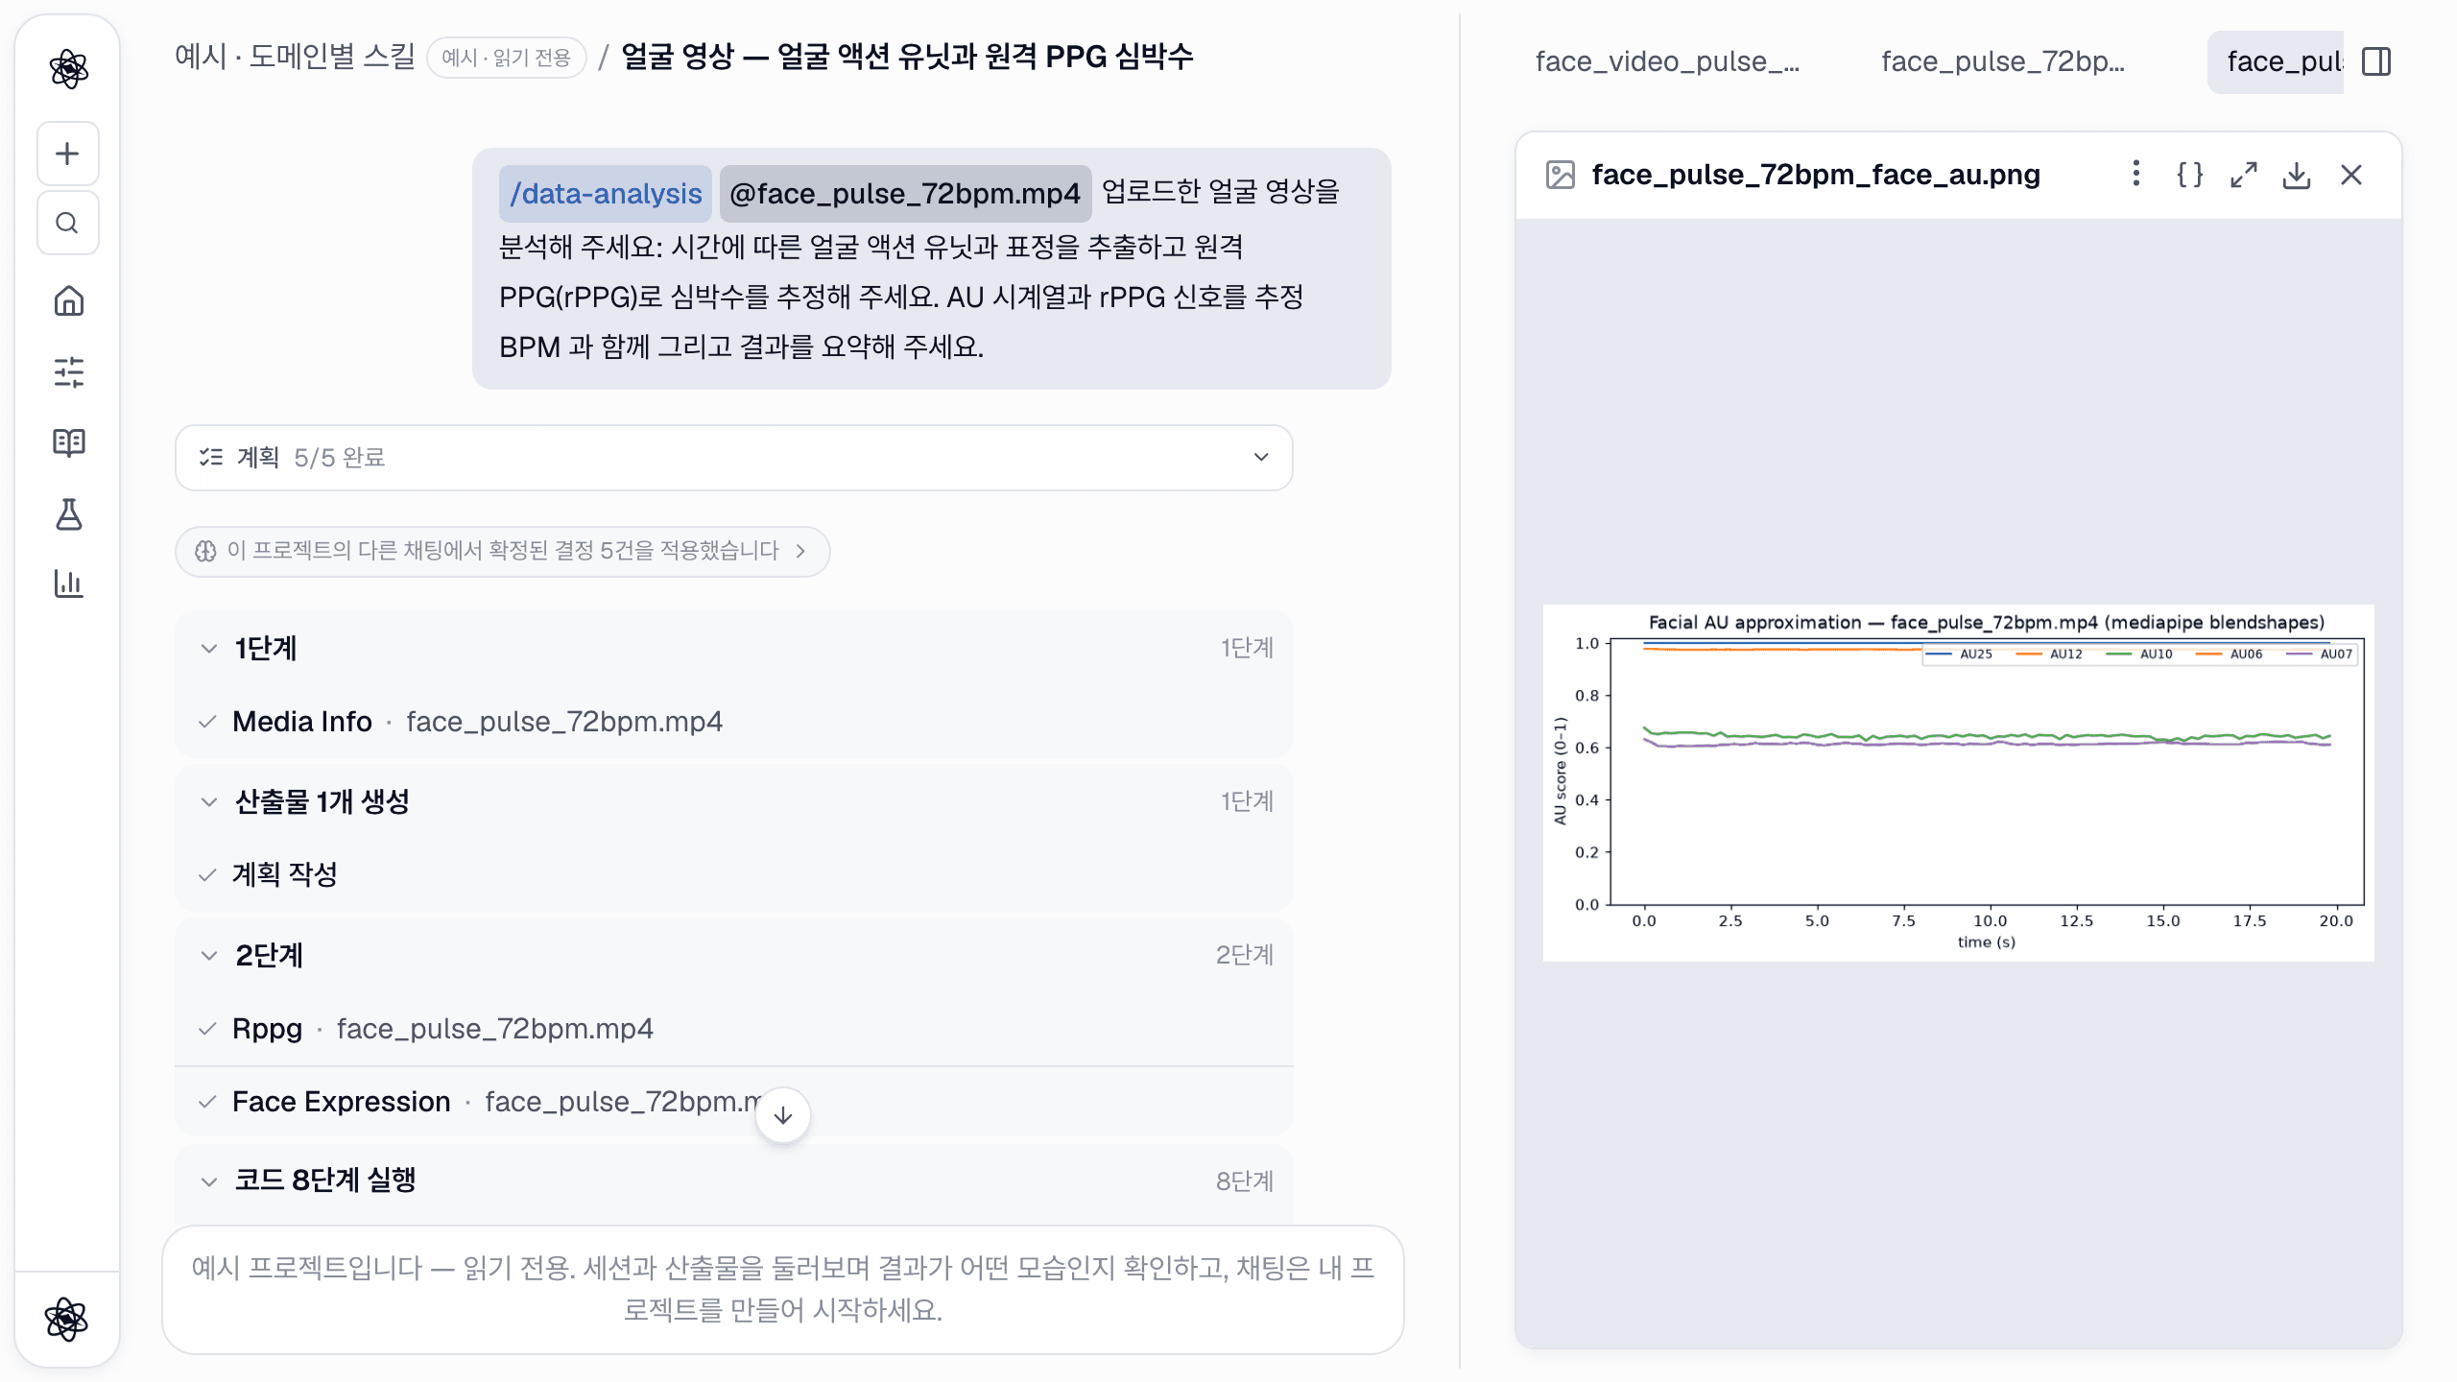
Task: Open the search icon in sidebar
Action: coord(67,223)
